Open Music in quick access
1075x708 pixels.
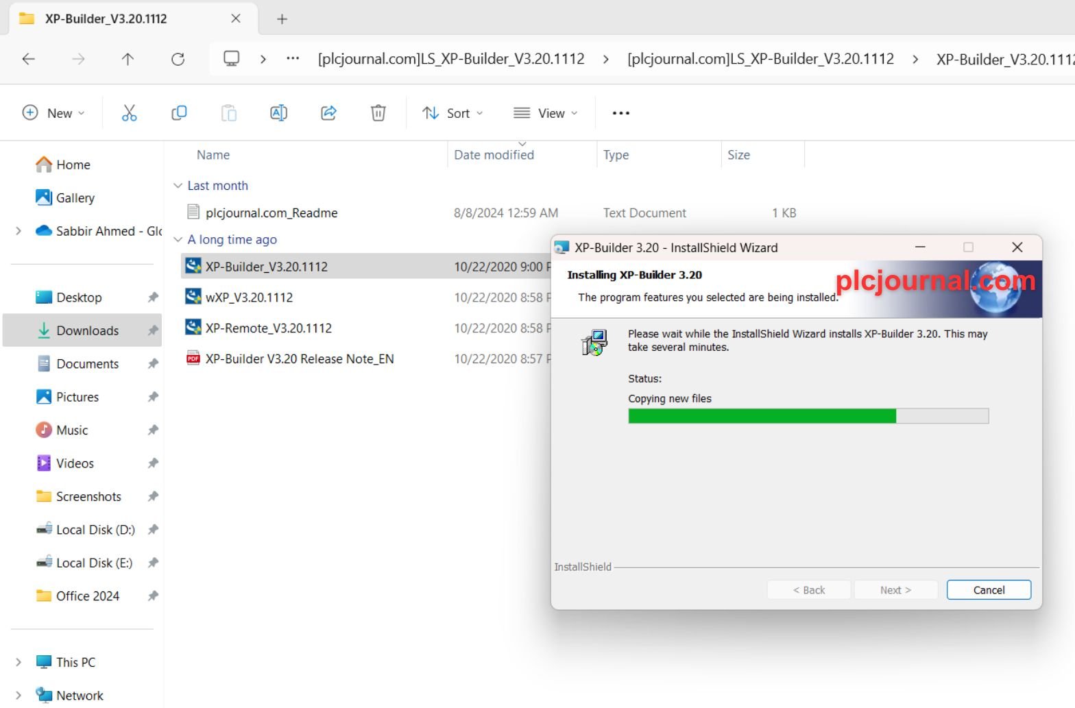pyautogui.click(x=62, y=430)
